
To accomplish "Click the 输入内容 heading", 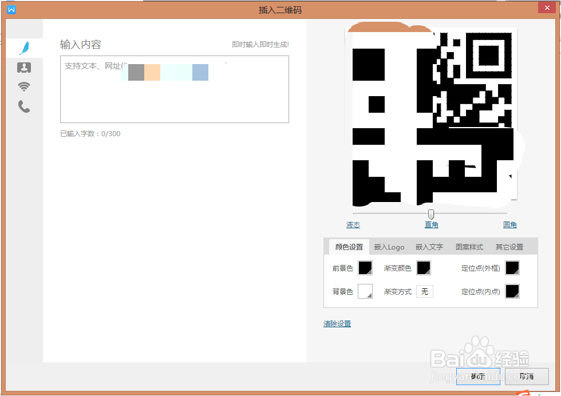I will 81,45.
